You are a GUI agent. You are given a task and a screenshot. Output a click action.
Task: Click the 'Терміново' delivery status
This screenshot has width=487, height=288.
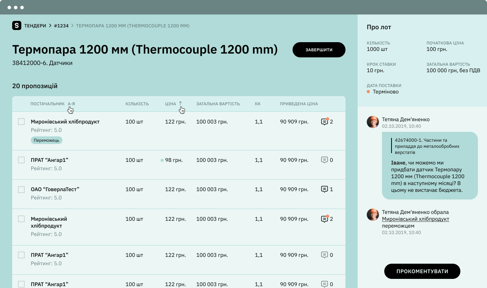pyautogui.click(x=386, y=92)
